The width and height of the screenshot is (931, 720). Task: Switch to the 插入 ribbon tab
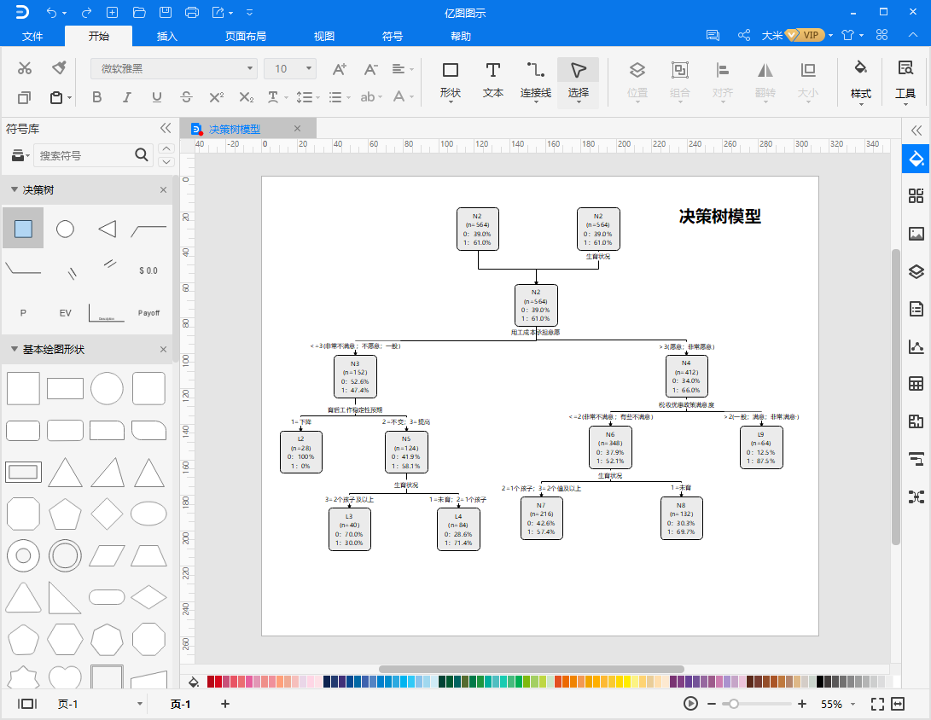pos(167,36)
